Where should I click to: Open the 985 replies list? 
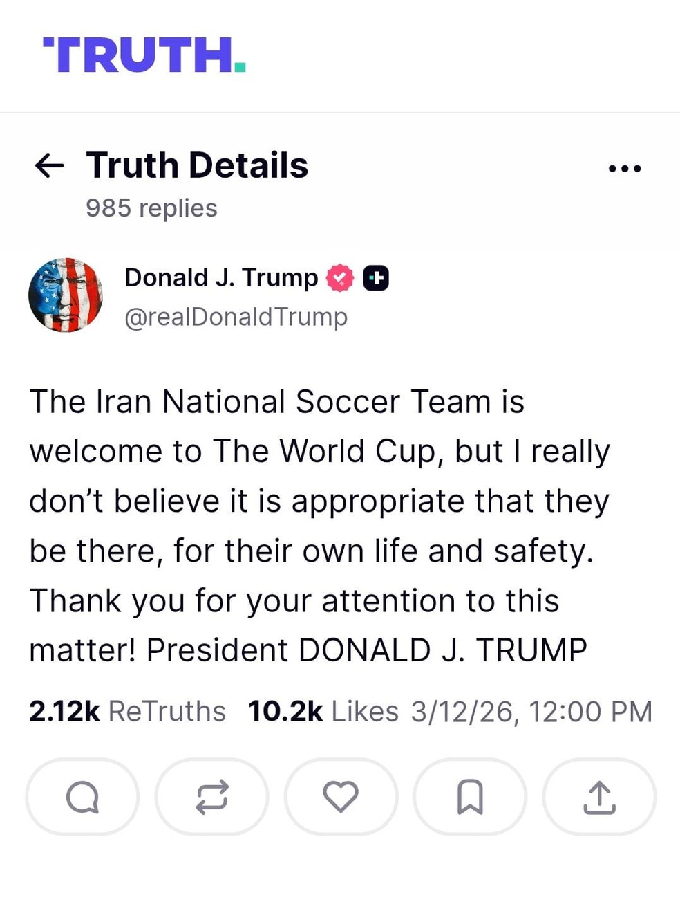(151, 207)
